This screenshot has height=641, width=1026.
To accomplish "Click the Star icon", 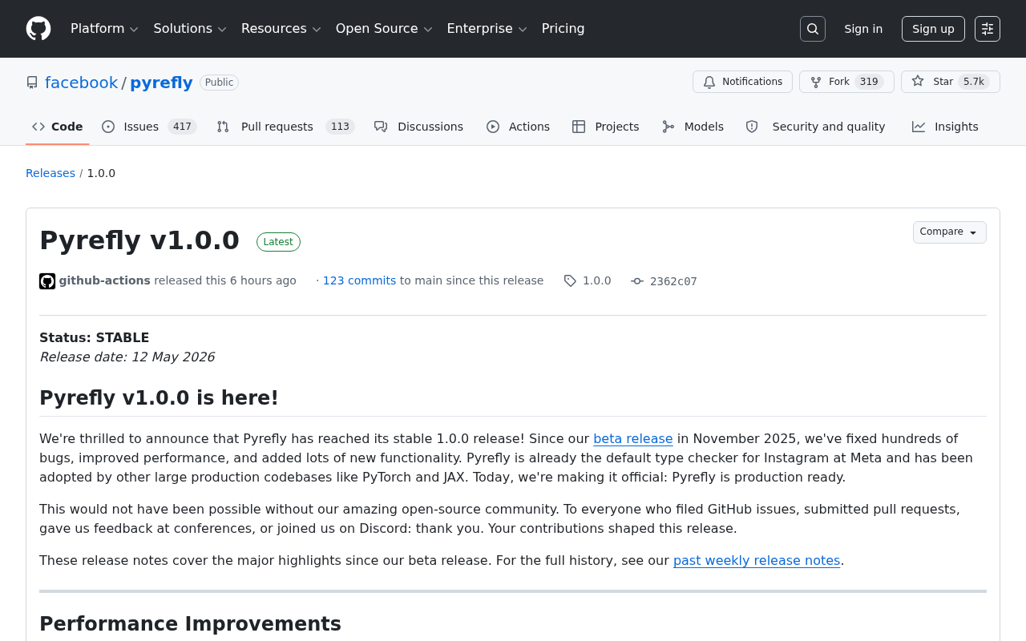I will 918,82.
